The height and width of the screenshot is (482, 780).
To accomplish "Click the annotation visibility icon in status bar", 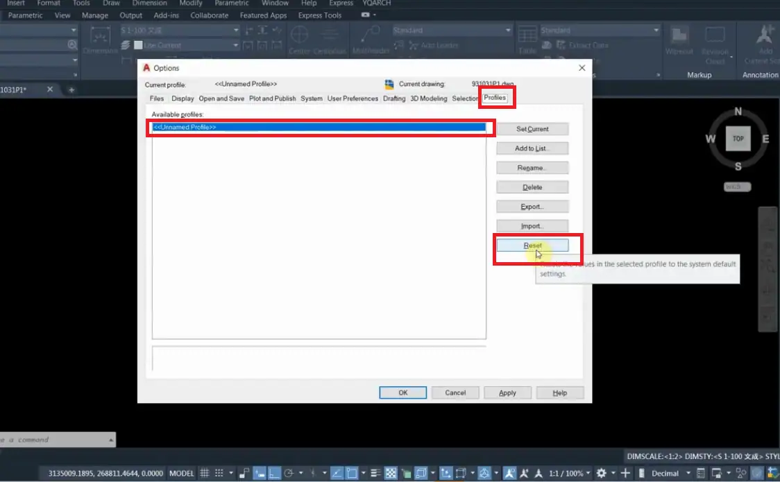I will (510, 473).
